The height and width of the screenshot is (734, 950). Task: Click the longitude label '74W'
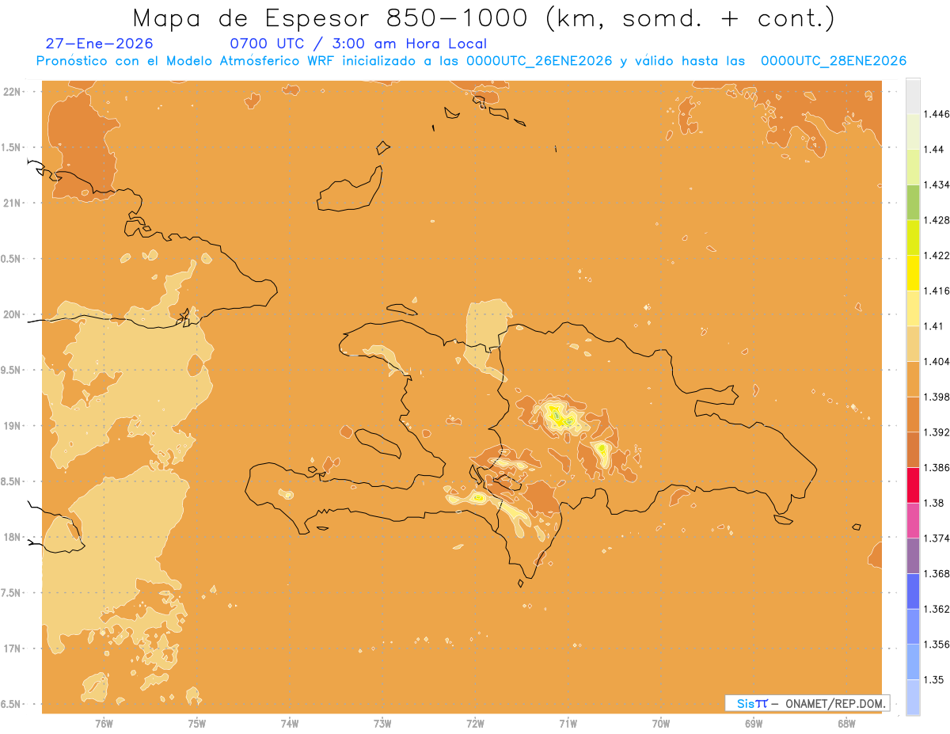[290, 723]
